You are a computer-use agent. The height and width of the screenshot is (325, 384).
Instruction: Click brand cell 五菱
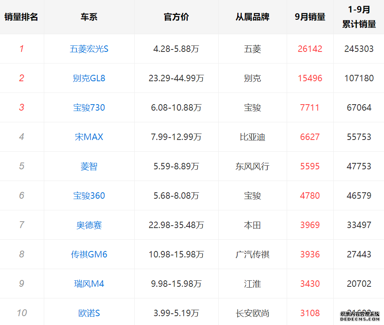[253, 49]
